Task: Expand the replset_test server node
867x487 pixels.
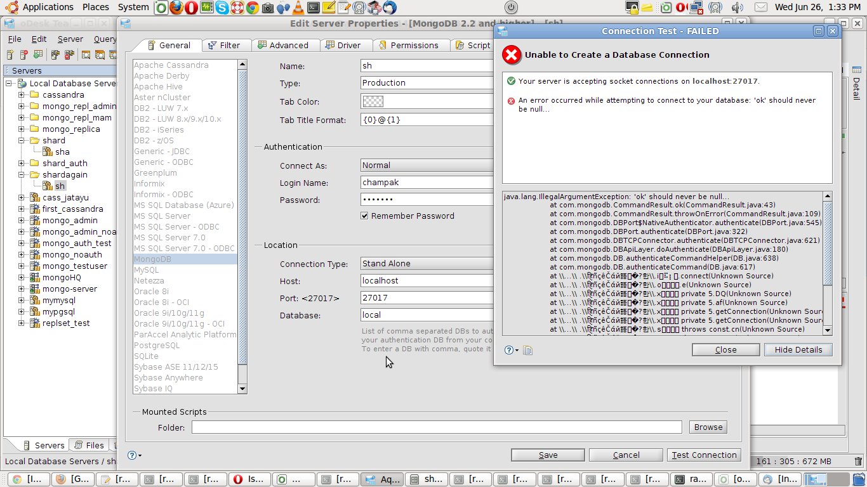Action: pos(21,323)
